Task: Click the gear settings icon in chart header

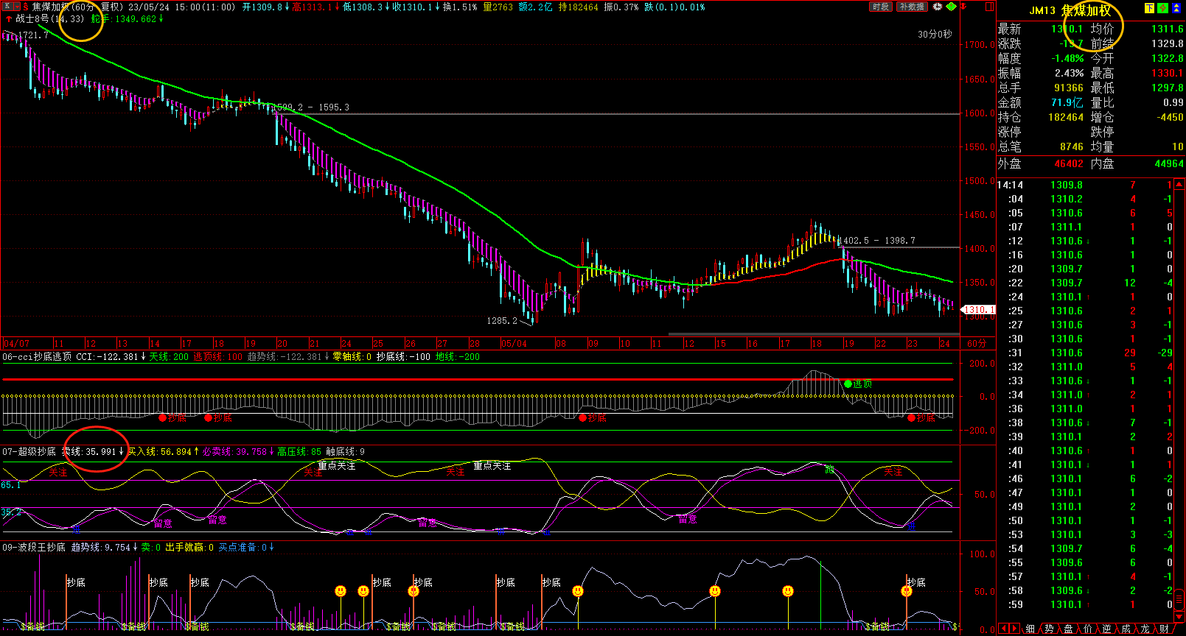Action: pos(938,7)
